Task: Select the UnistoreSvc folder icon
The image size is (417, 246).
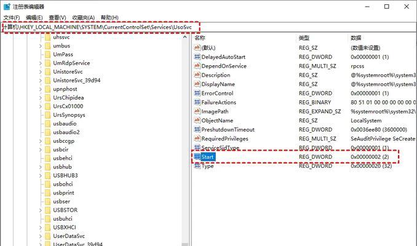Action: click(48, 71)
